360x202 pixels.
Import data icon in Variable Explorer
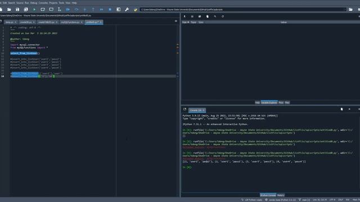(x=184, y=16)
